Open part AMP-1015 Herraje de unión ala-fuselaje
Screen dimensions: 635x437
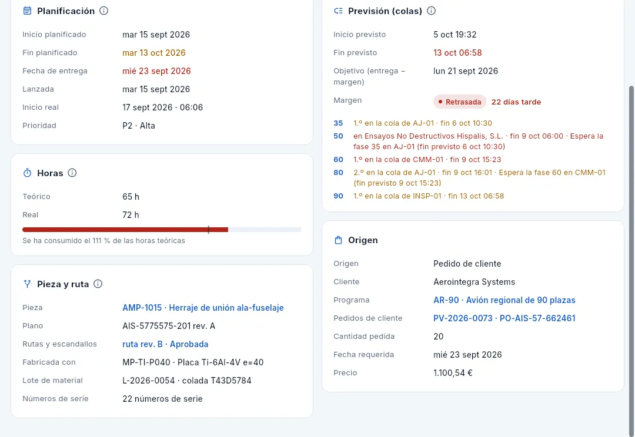click(203, 308)
